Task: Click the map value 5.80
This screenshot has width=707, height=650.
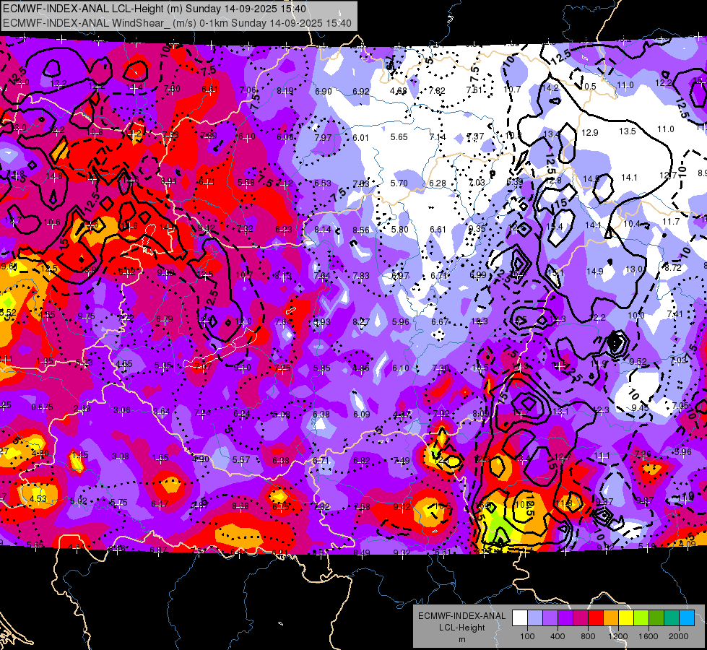Action: point(400,230)
